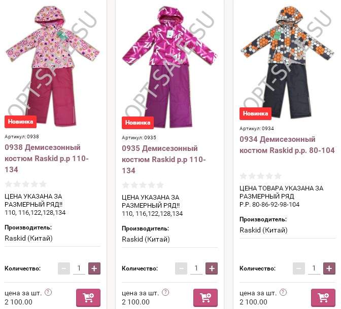Rate product 0938 with five stars

[x=43, y=184]
